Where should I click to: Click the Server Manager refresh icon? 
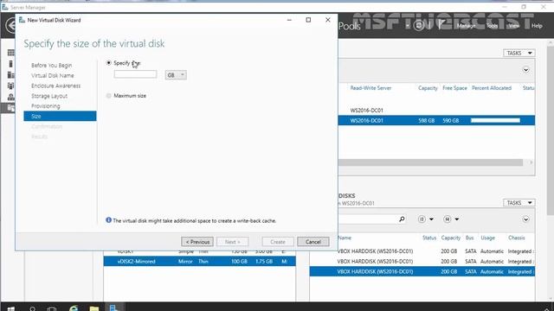click(x=419, y=25)
